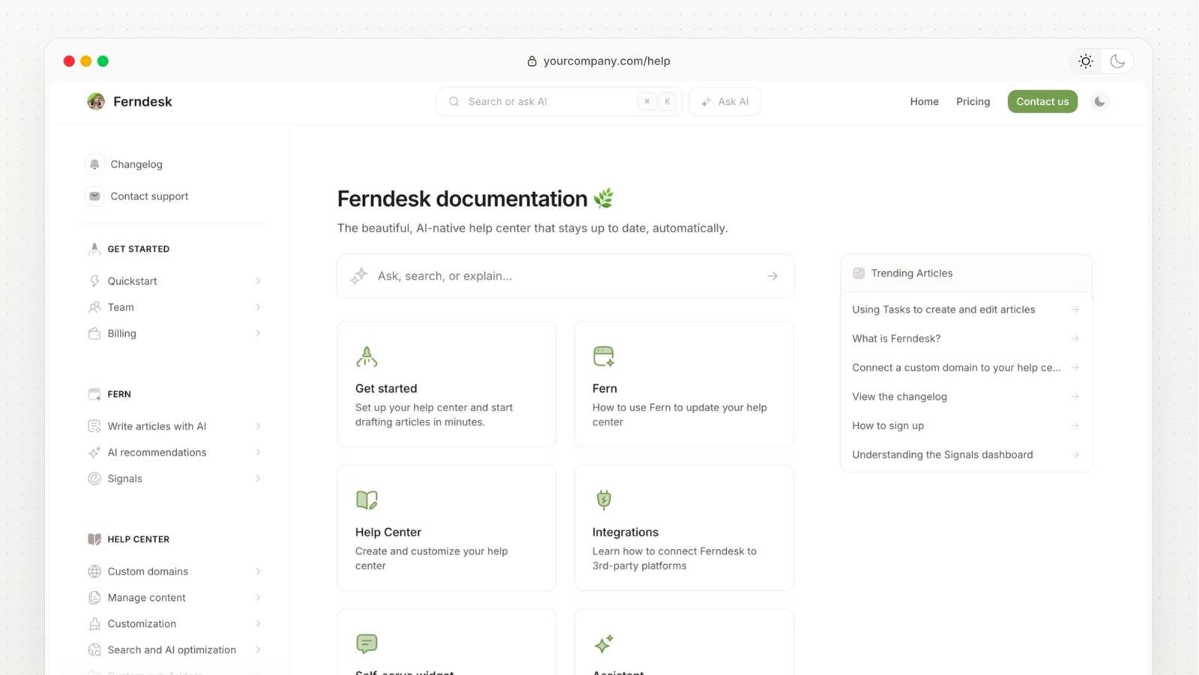Click the yourcompany.com/help address text
The height and width of the screenshot is (675, 1199).
click(x=607, y=61)
